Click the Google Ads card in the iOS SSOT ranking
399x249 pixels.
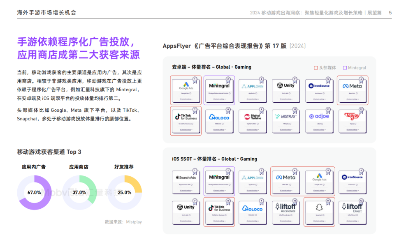tap(319, 182)
